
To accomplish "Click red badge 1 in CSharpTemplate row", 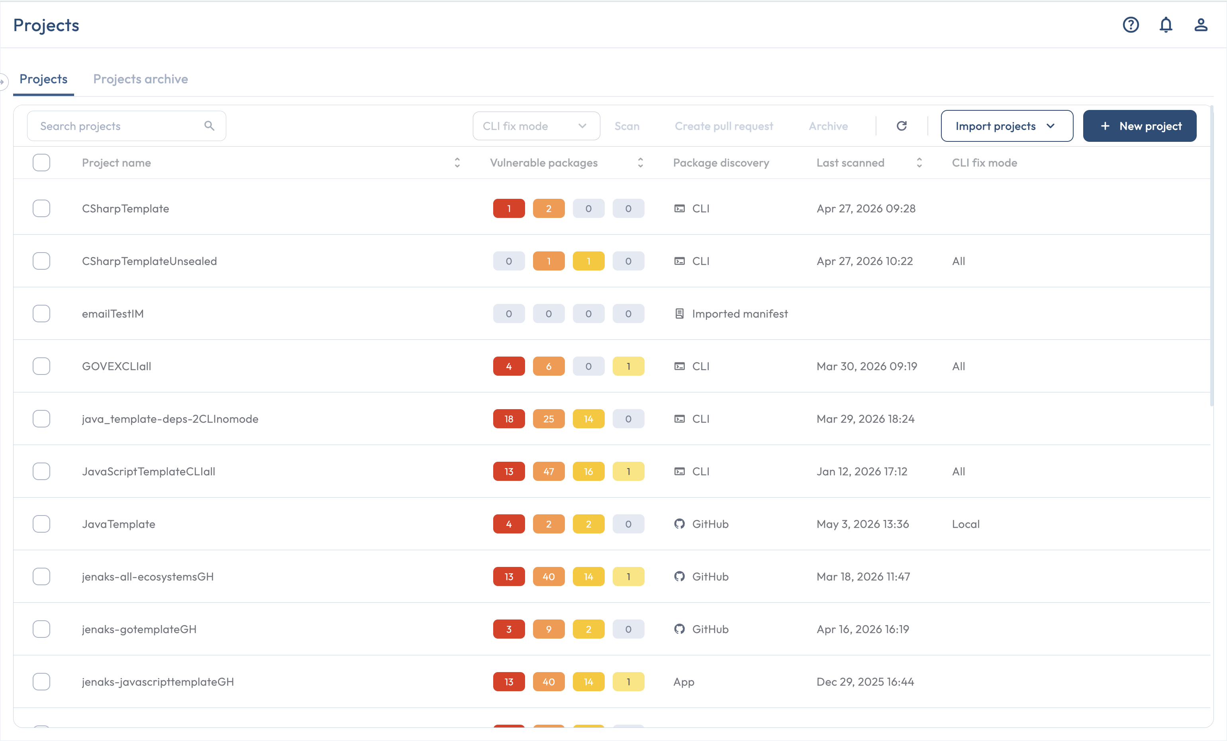I will click(509, 209).
